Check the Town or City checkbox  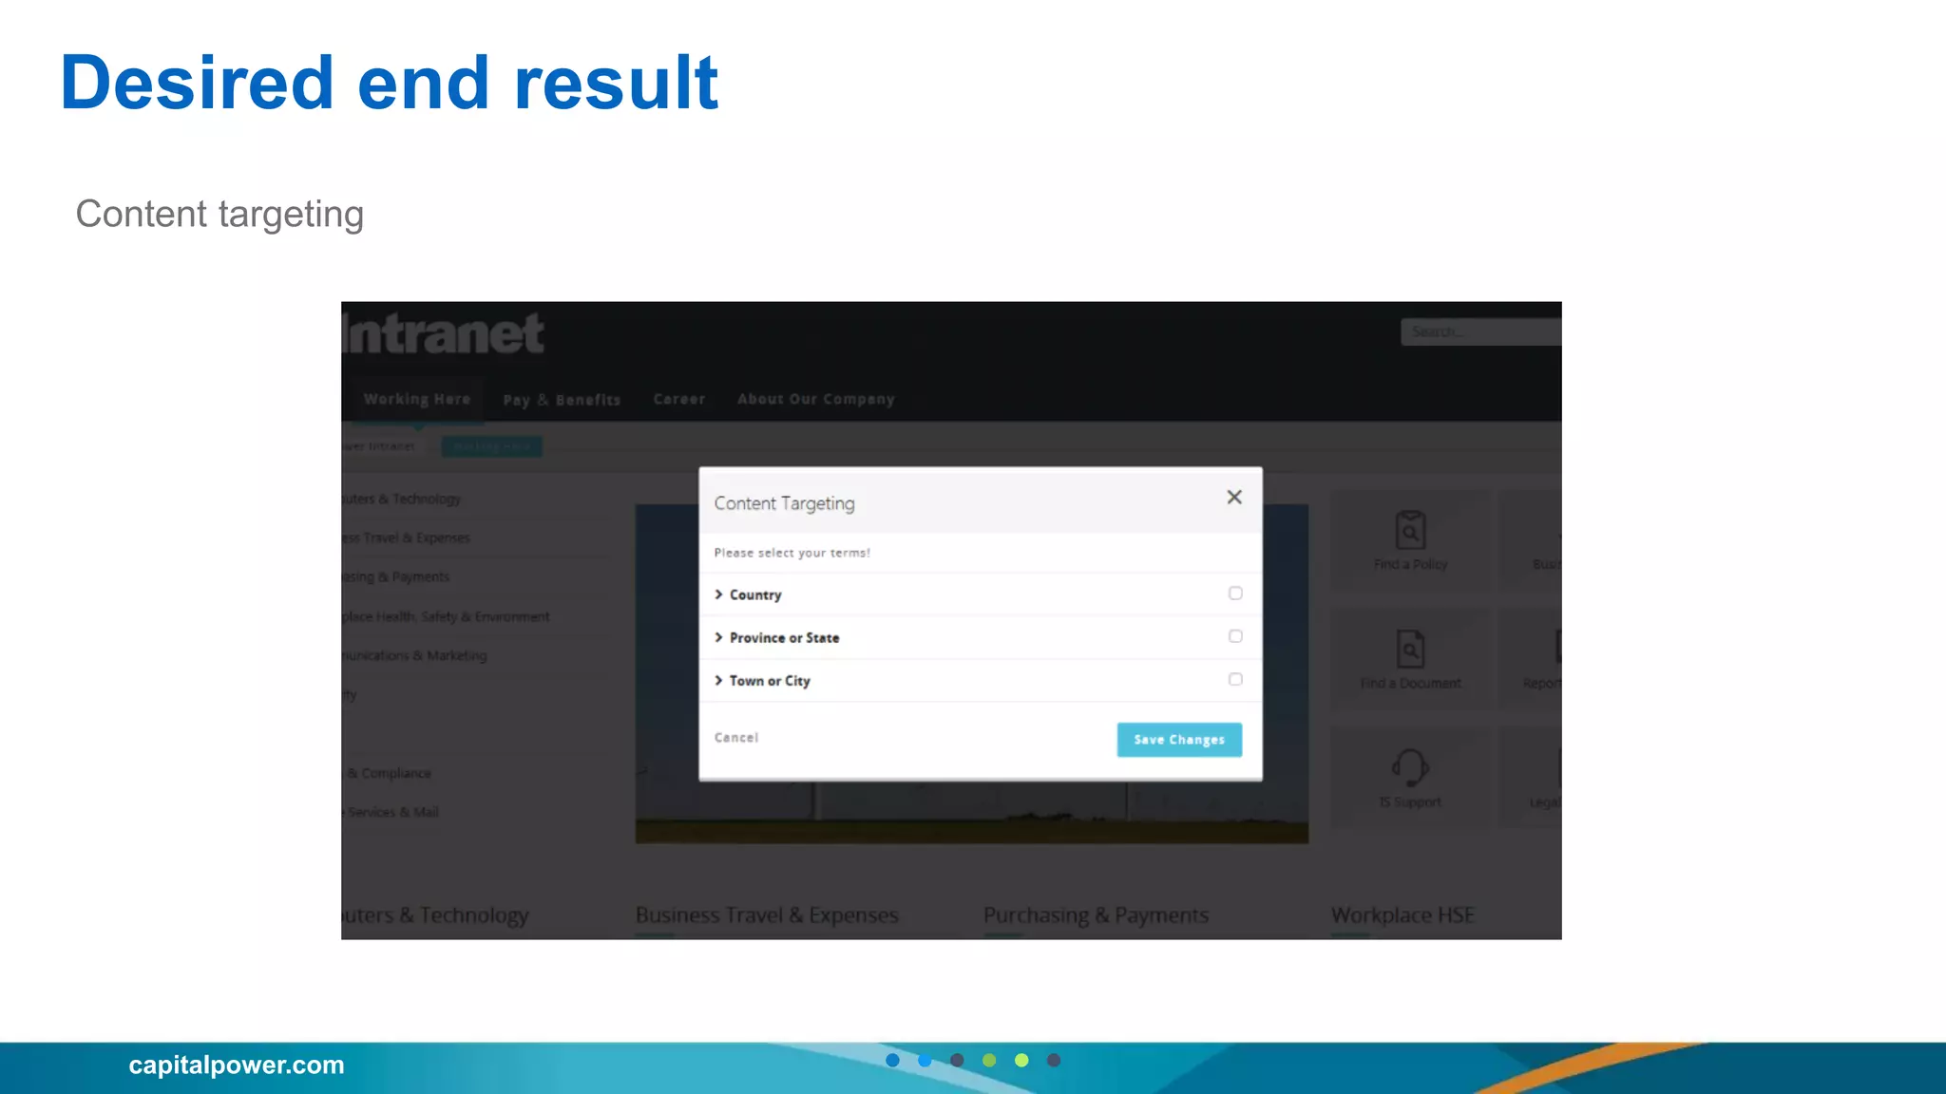[x=1235, y=679]
